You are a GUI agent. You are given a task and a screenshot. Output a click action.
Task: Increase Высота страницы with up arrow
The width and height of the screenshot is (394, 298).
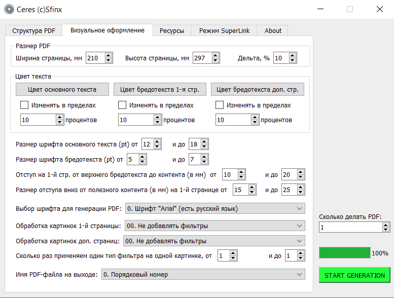[216, 55]
